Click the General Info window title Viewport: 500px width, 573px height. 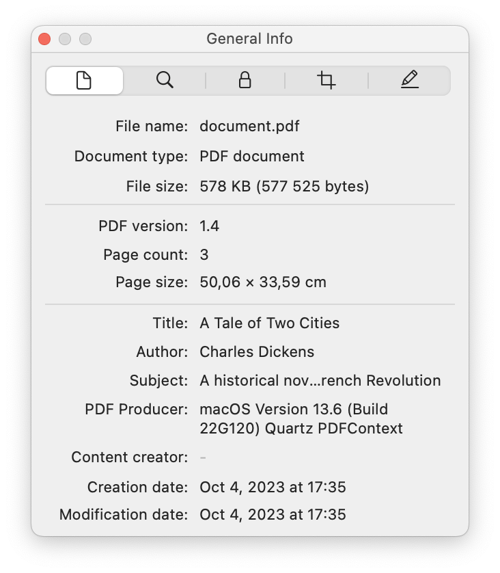(x=249, y=39)
